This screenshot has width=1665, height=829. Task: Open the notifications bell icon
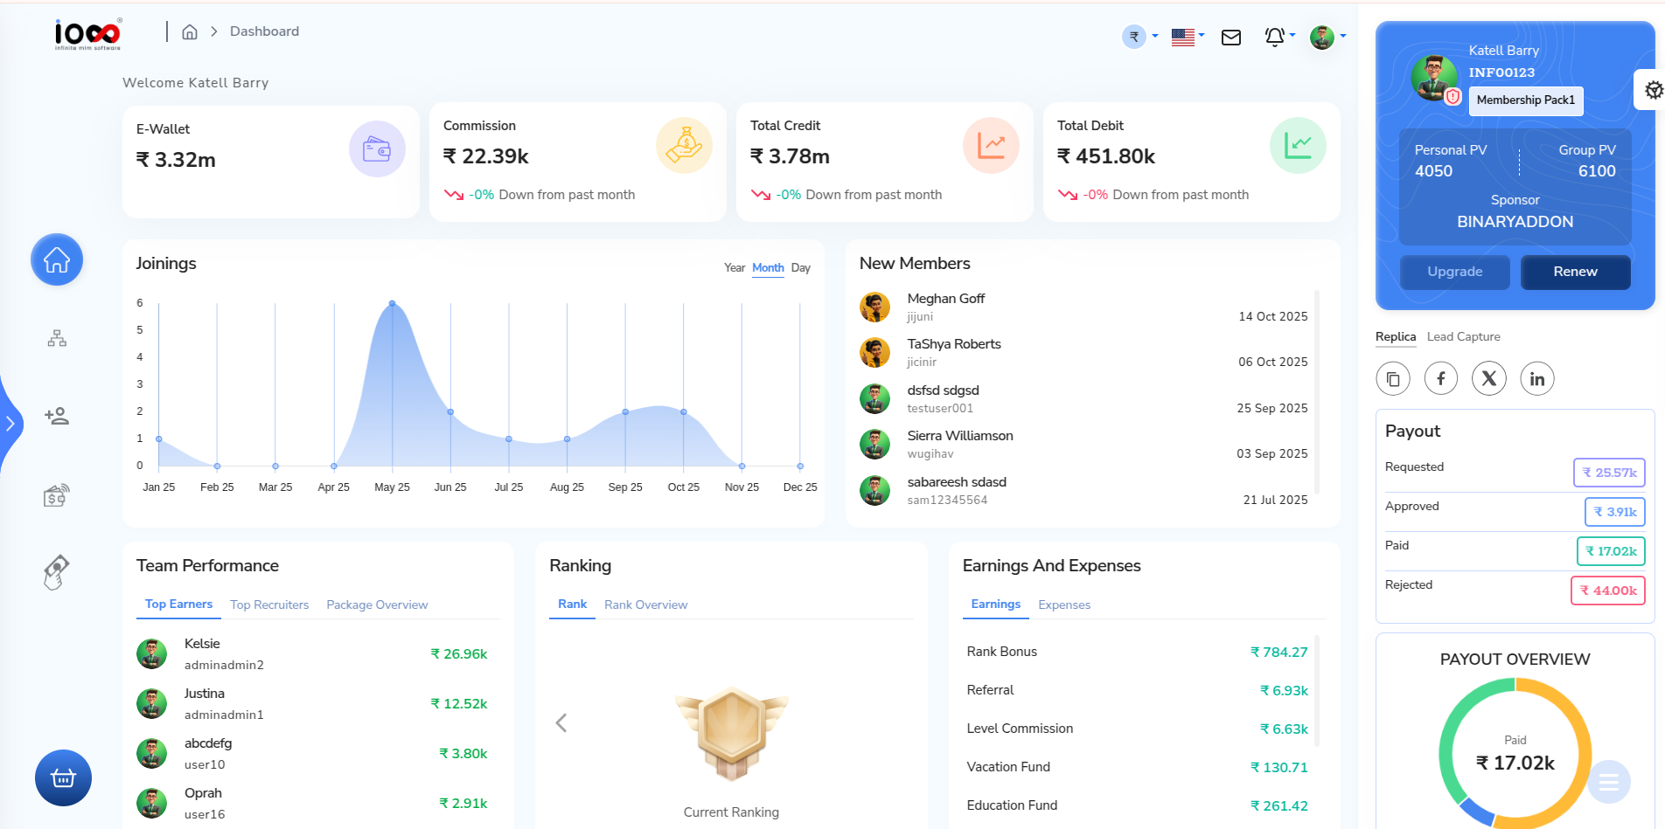[x=1275, y=37]
